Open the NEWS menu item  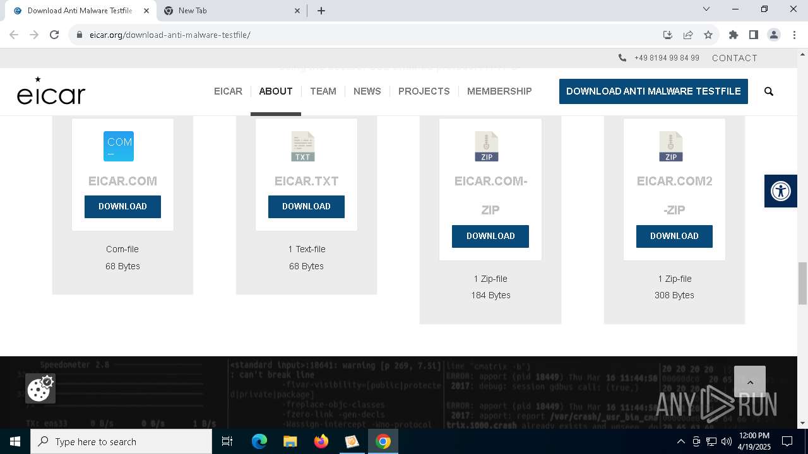coord(367,91)
